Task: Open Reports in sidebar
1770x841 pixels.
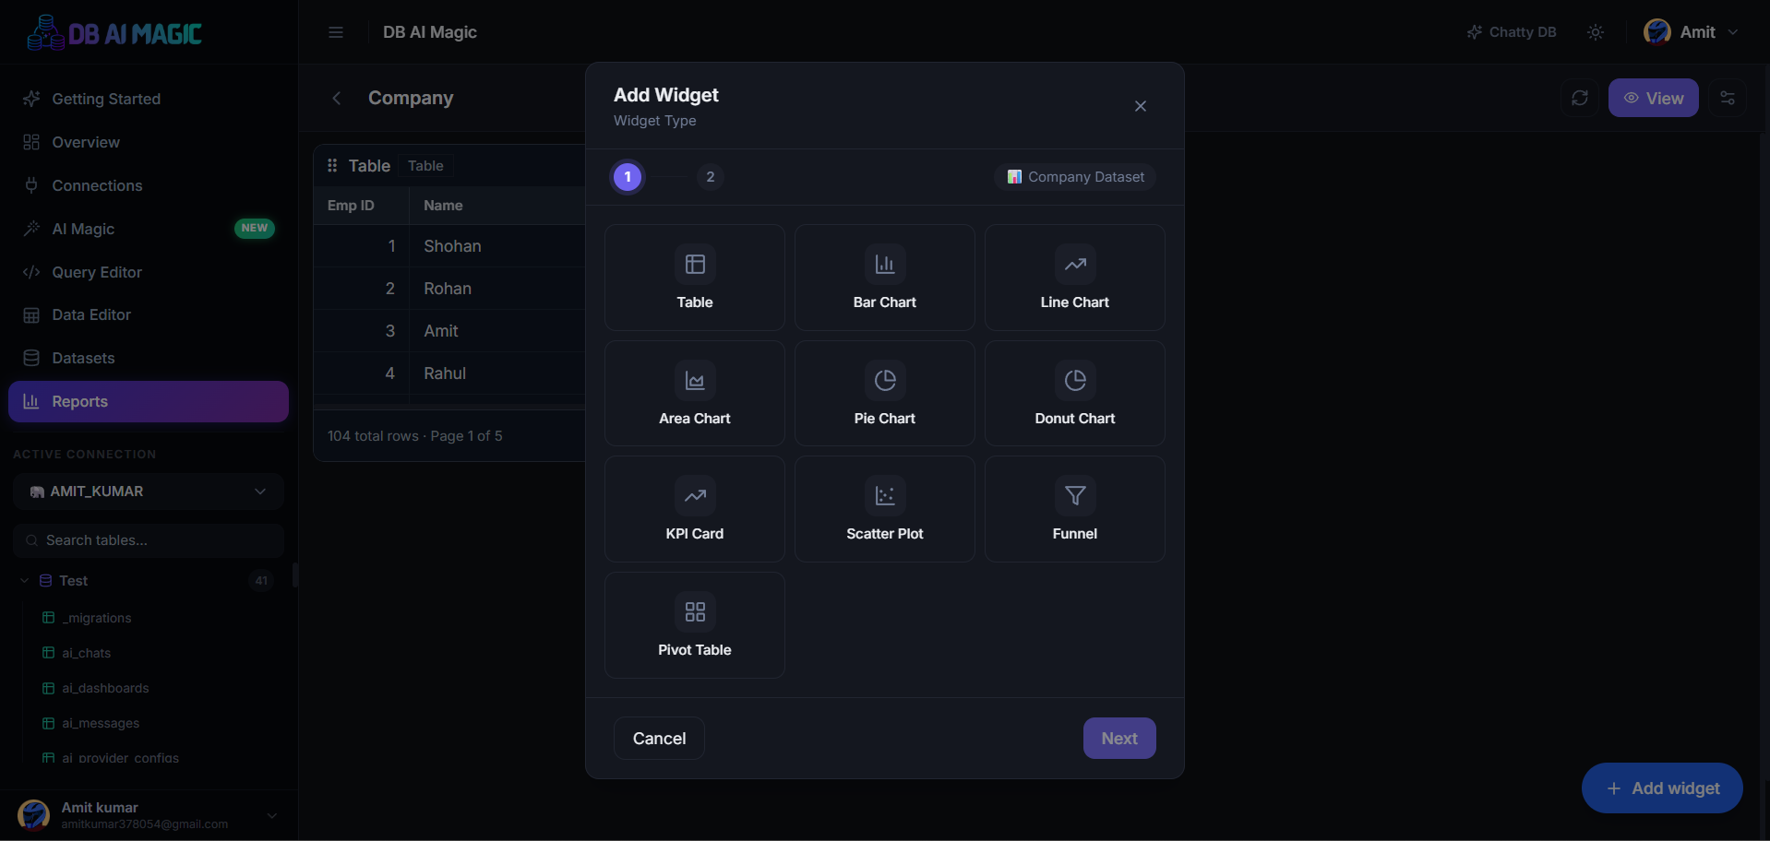Action: [149, 401]
